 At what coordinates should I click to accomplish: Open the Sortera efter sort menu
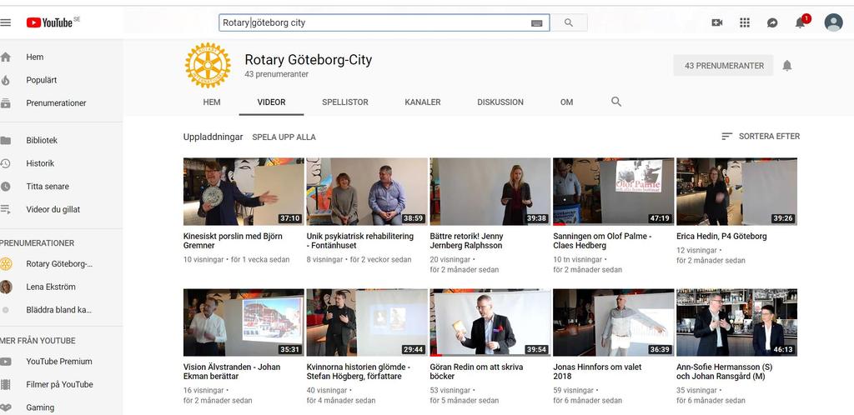(x=761, y=136)
